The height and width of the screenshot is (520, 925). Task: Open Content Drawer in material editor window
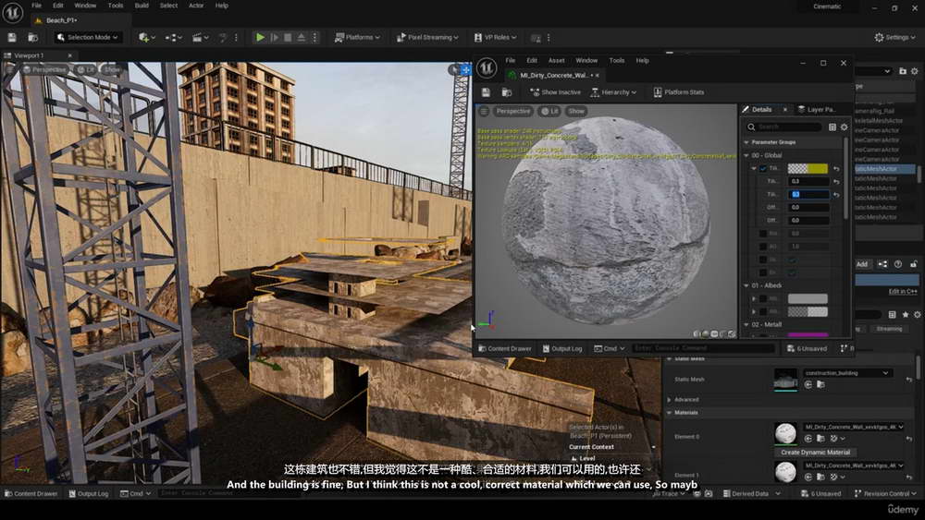[505, 348]
